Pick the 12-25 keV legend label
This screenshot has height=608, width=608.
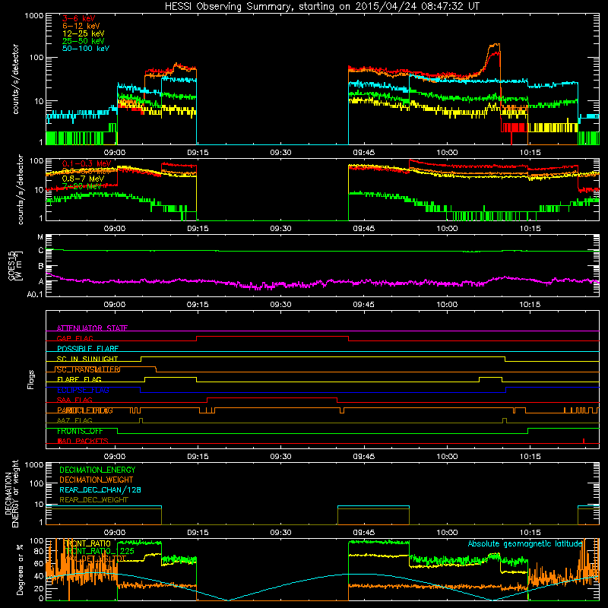point(84,33)
